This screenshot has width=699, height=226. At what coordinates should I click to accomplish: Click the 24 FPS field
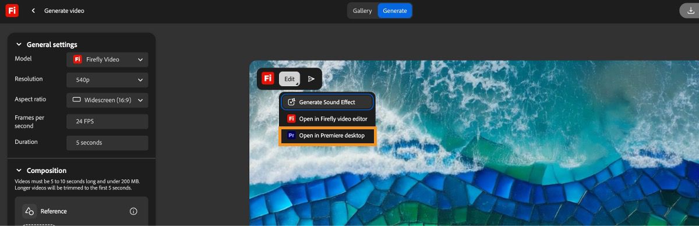(107, 122)
